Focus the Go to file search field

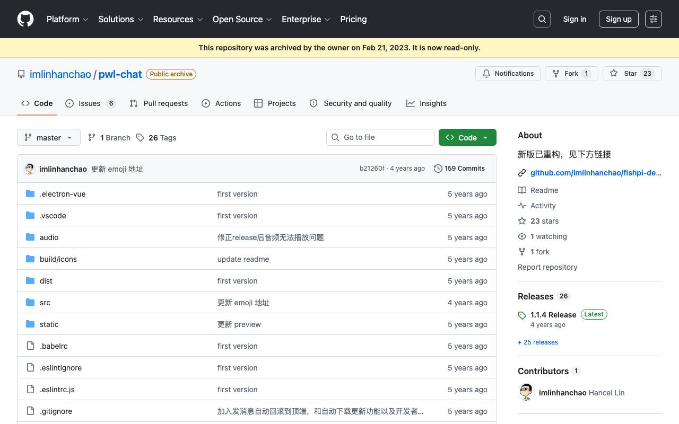pyautogui.click(x=380, y=137)
